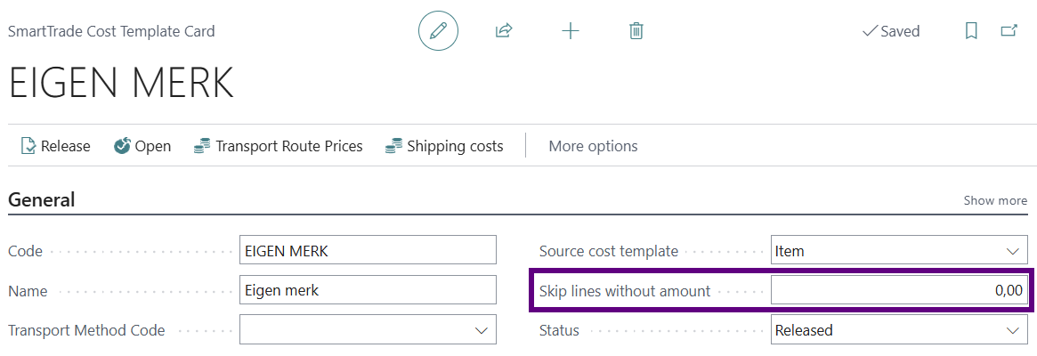This screenshot has height=356, width=1037.
Task: Click Show more in General section
Action: tap(995, 200)
